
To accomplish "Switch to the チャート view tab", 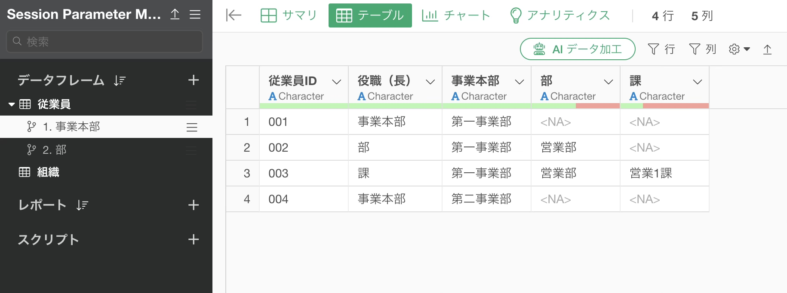I will [456, 15].
